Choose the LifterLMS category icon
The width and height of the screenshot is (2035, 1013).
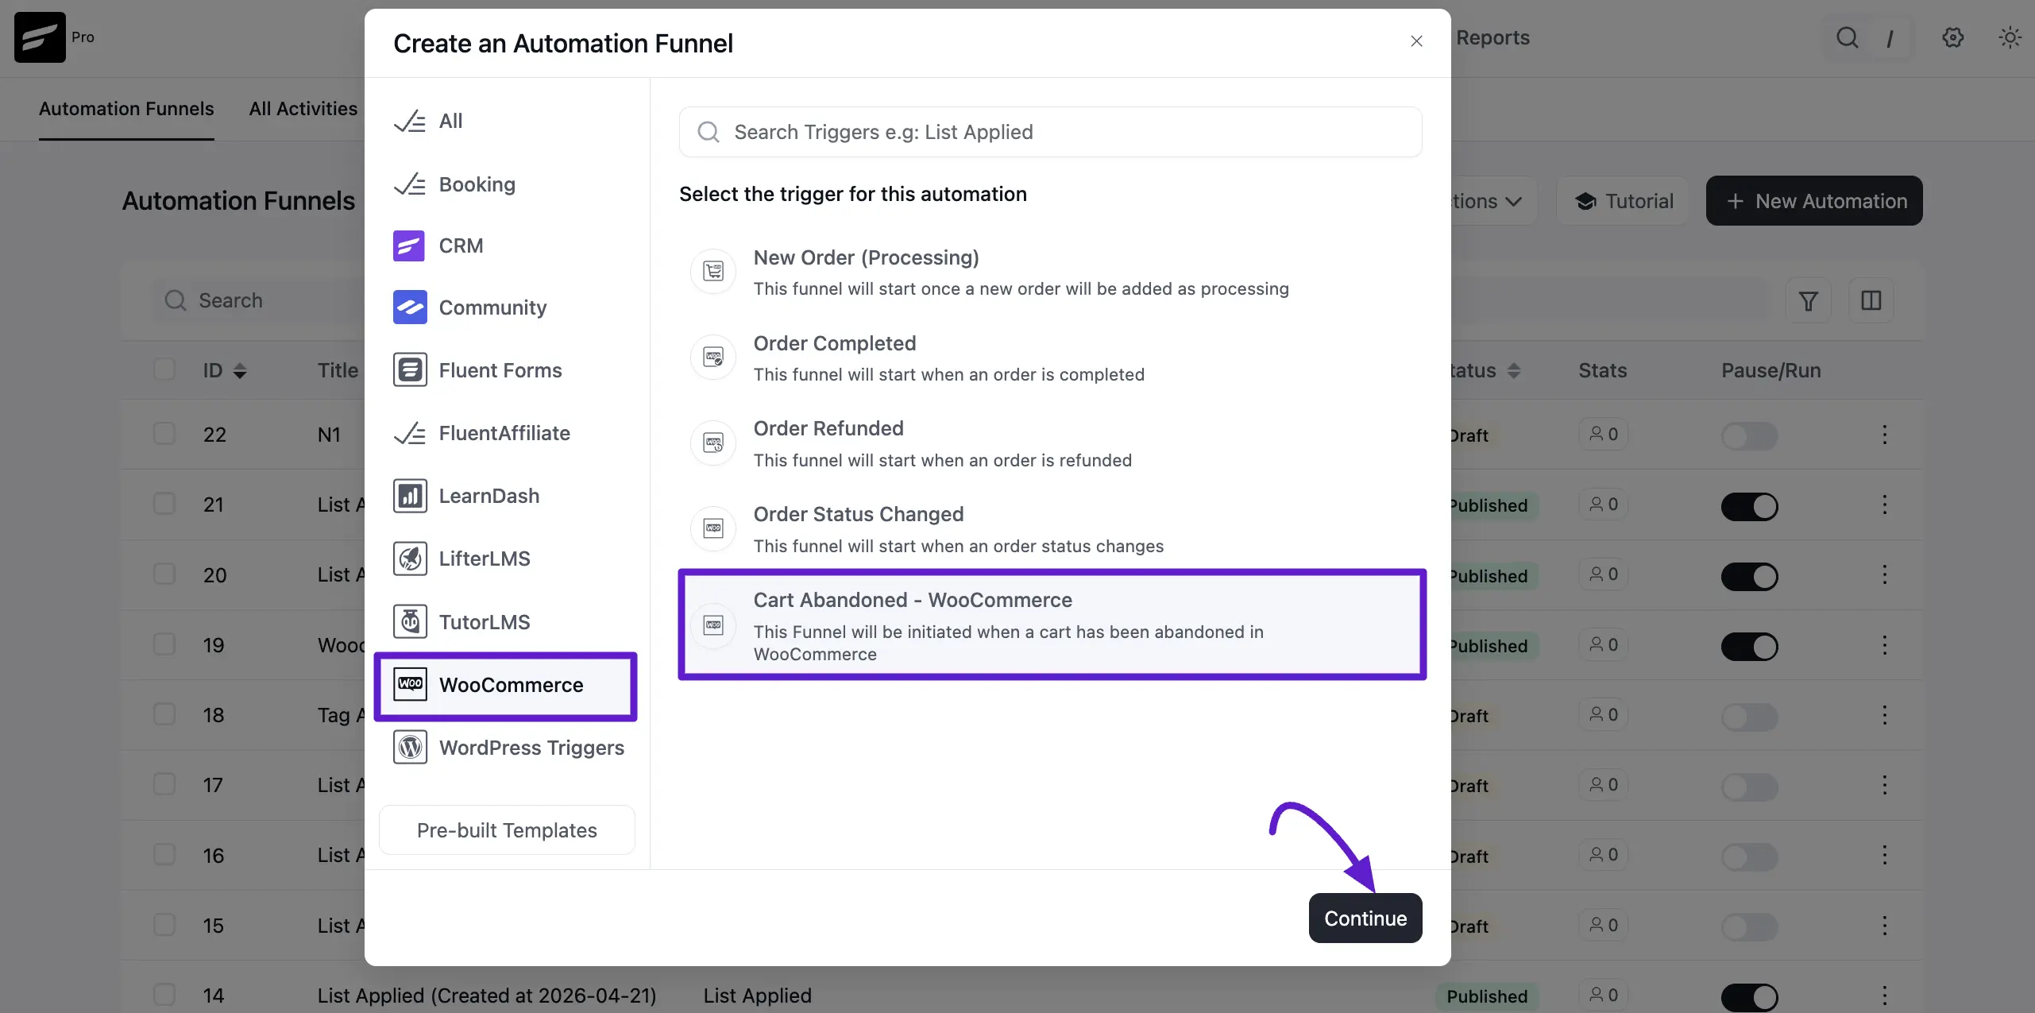click(x=410, y=559)
